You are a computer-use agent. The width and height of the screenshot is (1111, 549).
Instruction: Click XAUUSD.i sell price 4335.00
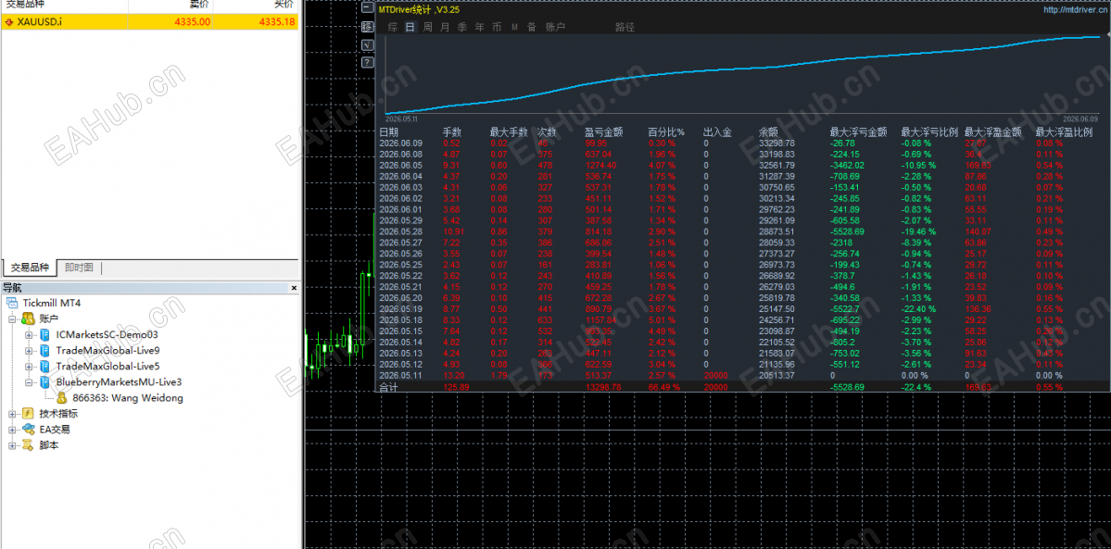192,22
